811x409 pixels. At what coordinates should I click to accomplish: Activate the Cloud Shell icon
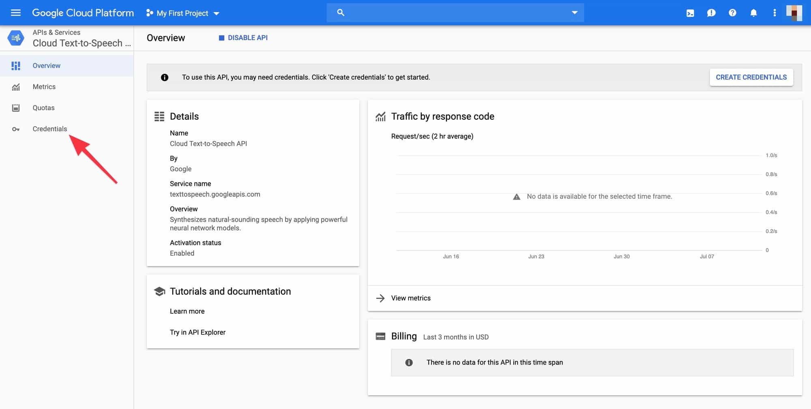[x=690, y=13]
